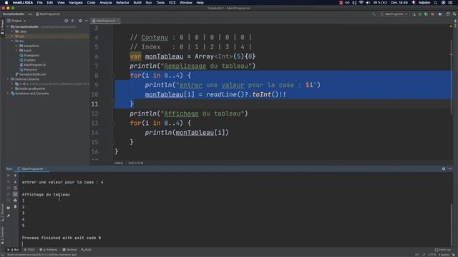This screenshot has height=257, width=458.
Task: Expand Scratches and Consoles node
Action: point(8,94)
